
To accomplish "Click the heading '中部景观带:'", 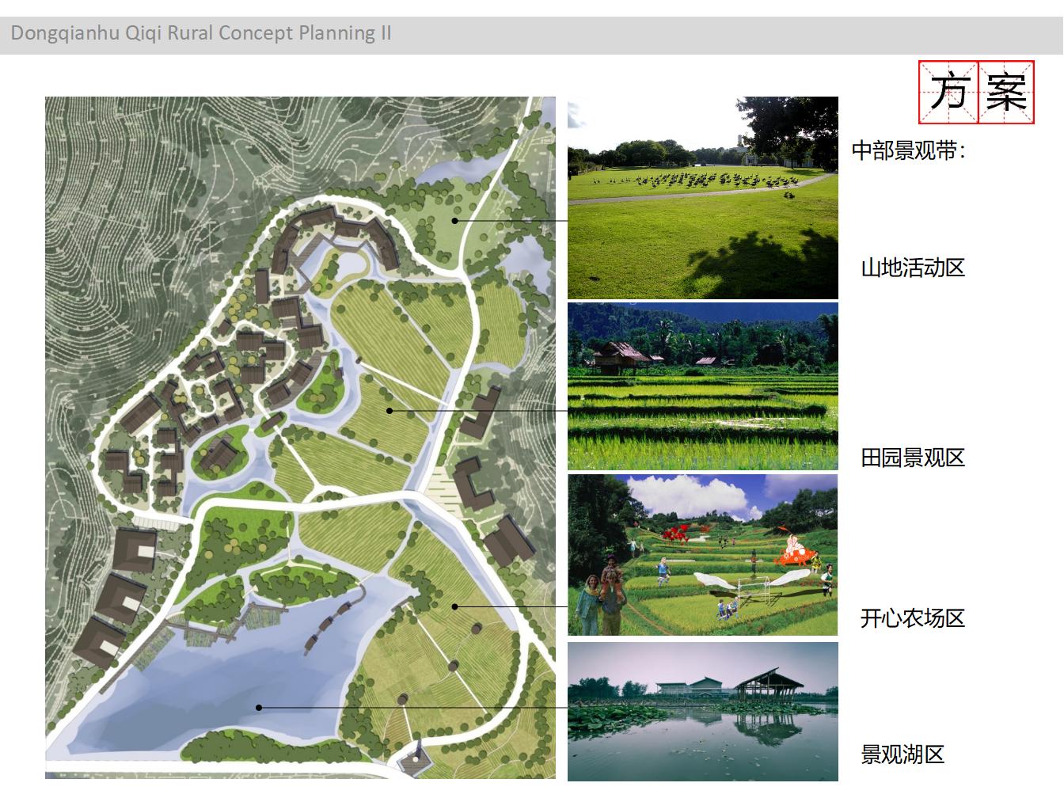I will tap(909, 150).
